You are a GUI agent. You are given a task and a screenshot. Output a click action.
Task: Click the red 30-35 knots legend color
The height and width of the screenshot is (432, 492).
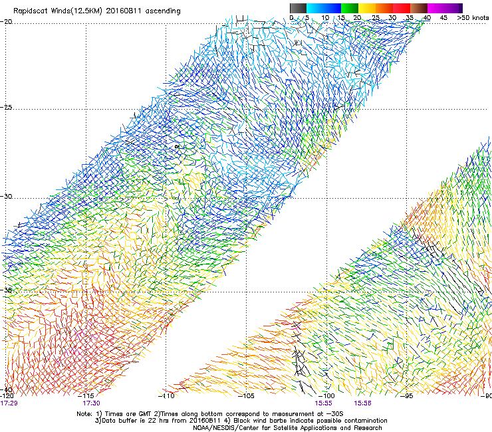[402, 8]
